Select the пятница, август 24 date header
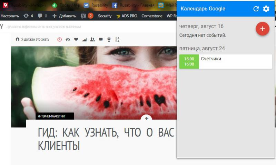The width and height of the screenshot is (276, 165). tap(202, 49)
